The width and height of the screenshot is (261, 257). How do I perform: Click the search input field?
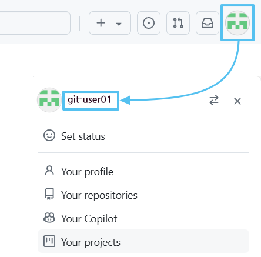[35, 23]
